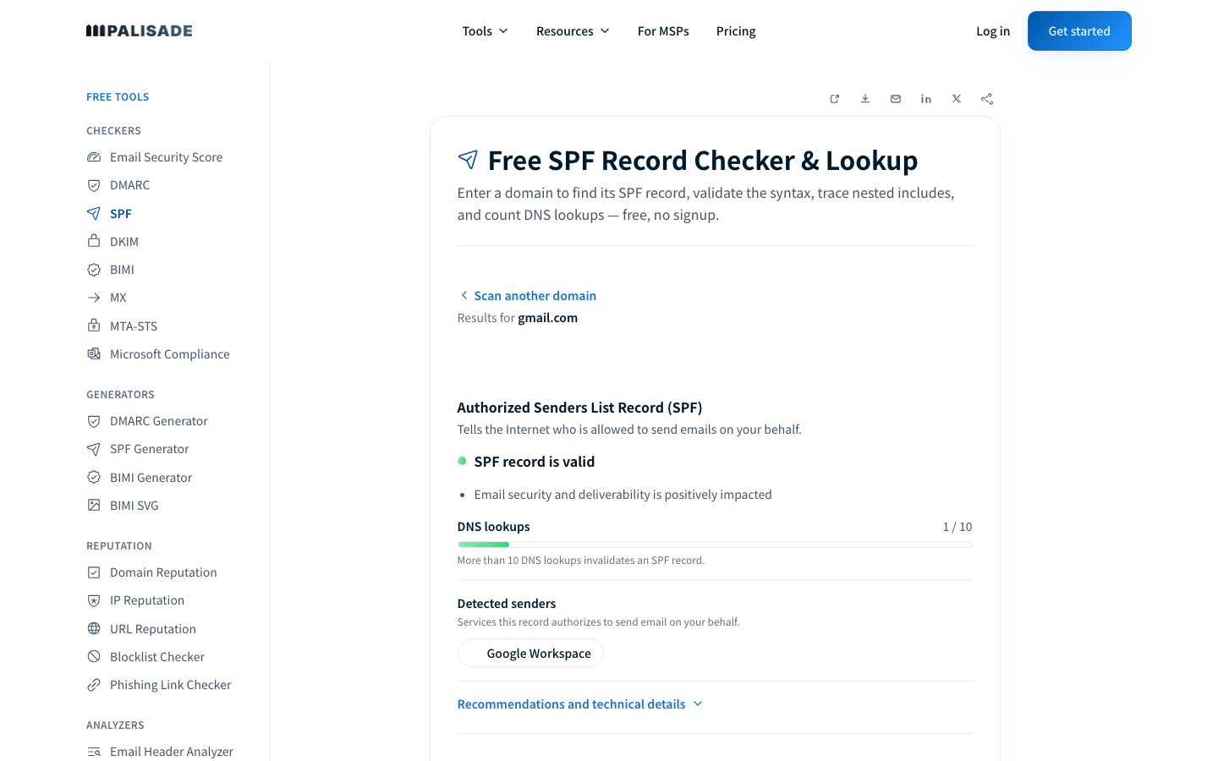Share on X icon
1218x761 pixels.
pos(957,99)
